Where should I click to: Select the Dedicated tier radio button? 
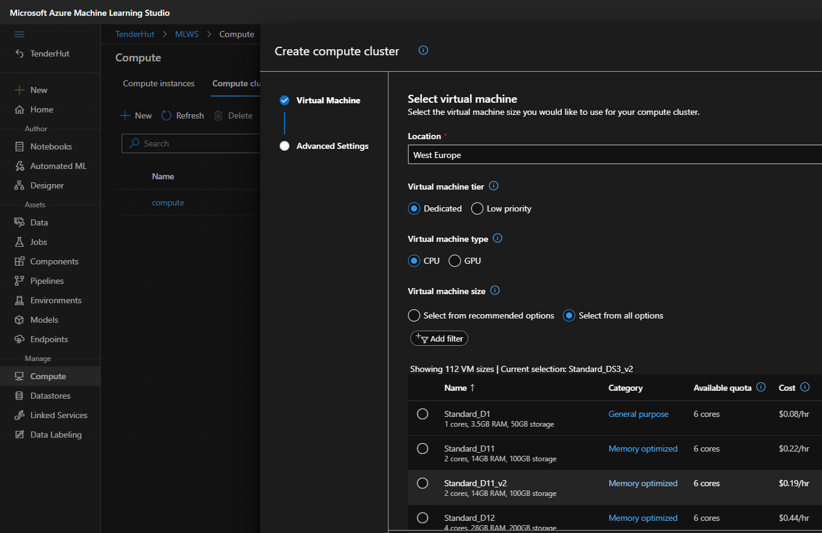coord(414,208)
